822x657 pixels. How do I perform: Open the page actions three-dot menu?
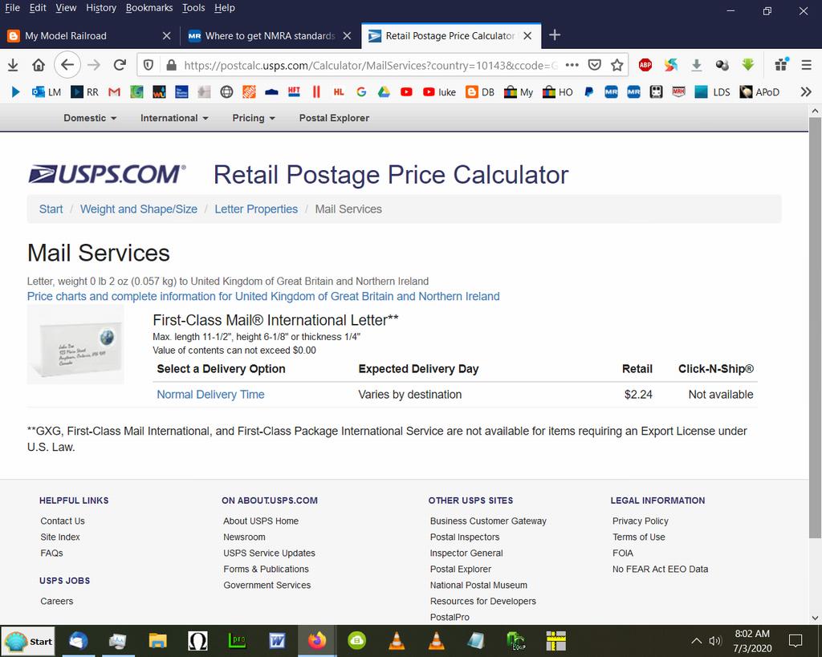pos(572,65)
